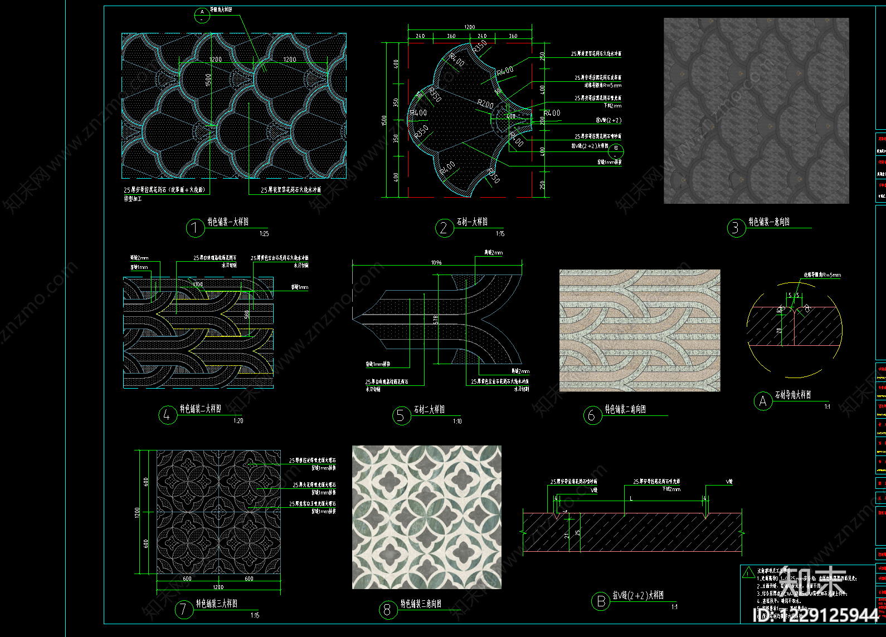Select the green floral tile rendering image

pos(427,517)
